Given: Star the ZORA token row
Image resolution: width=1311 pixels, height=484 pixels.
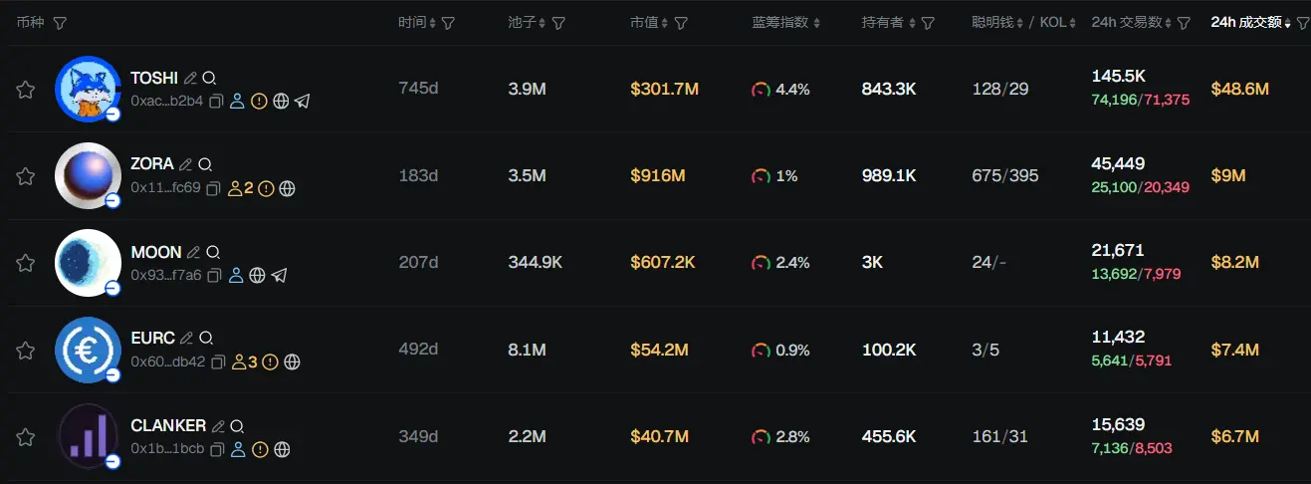Looking at the screenshot, I should click(x=26, y=176).
